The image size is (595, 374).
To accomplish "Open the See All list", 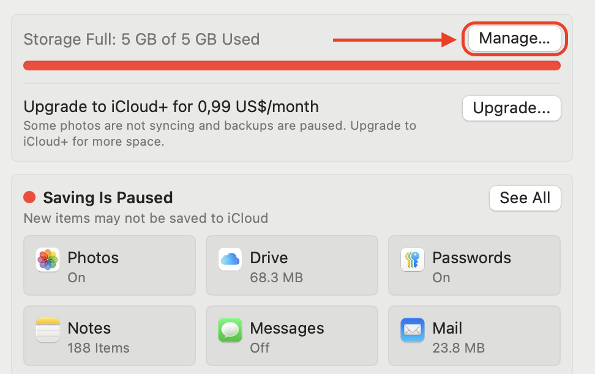I will coord(525,198).
